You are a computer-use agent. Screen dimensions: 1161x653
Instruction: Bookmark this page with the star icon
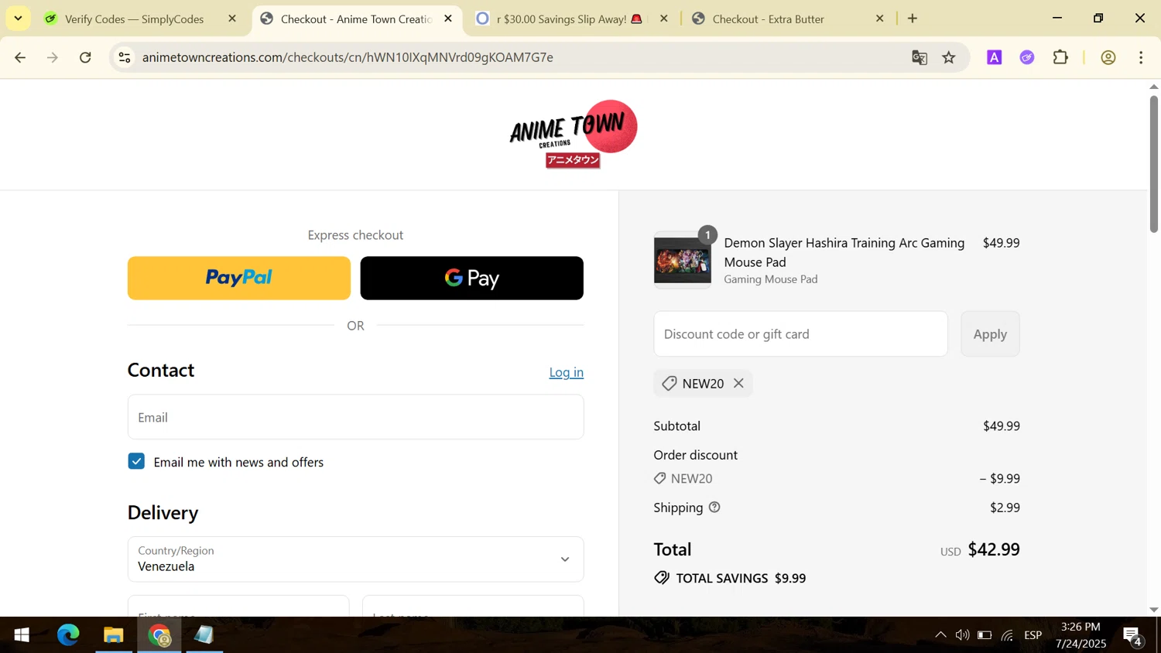(949, 57)
